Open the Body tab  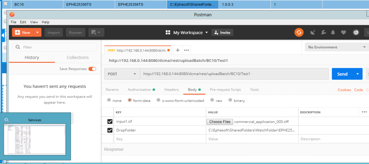click(x=194, y=90)
